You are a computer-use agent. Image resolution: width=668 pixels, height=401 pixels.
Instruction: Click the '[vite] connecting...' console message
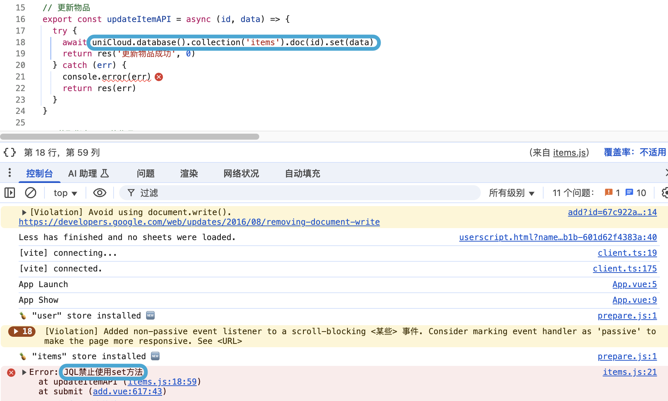coord(68,253)
